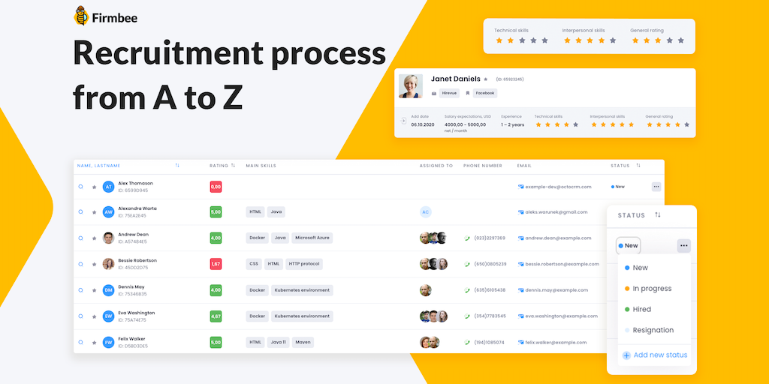The image size is (769, 384).
Task: Click the star icon next to Janet Daniels
Action: coord(486,79)
